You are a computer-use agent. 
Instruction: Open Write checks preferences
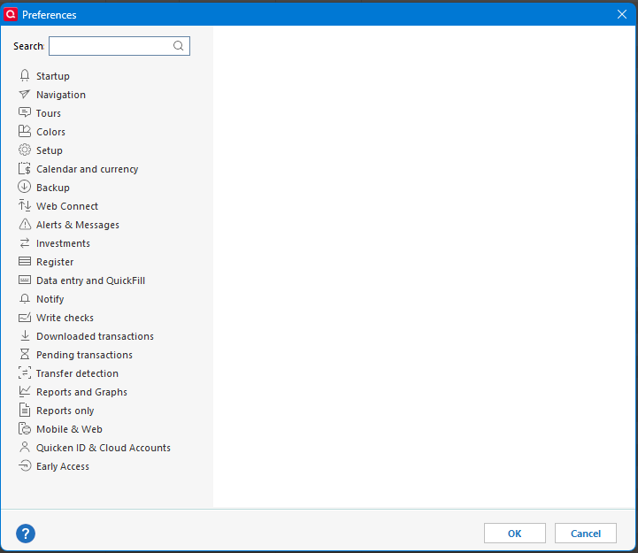(x=65, y=318)
